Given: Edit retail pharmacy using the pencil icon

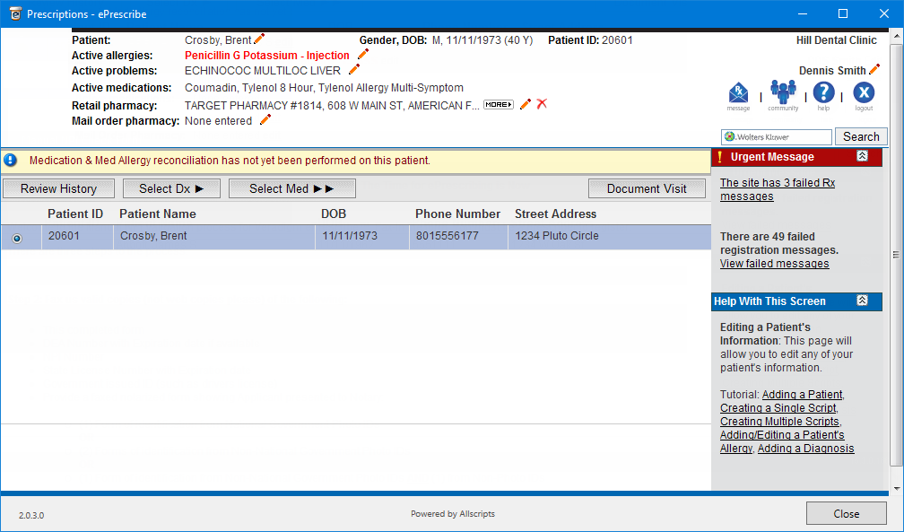Looking at the screenshot, I should coord(526,104).
